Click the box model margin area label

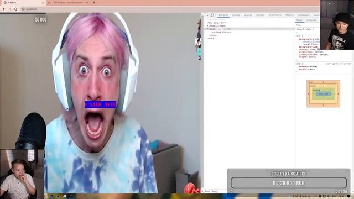(310, 82)
